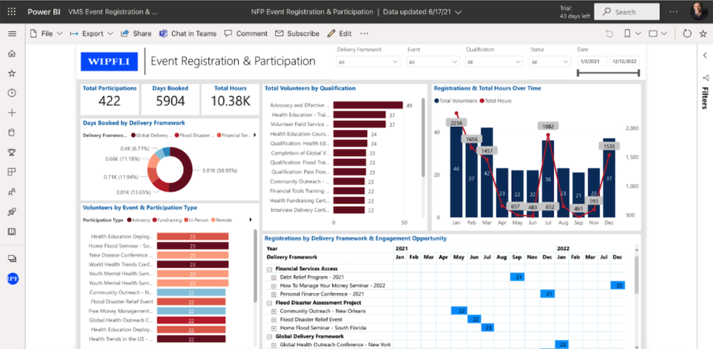This screenshot has height=349, width=713.
Task: Click the Search box
Action: pos(627,12)
